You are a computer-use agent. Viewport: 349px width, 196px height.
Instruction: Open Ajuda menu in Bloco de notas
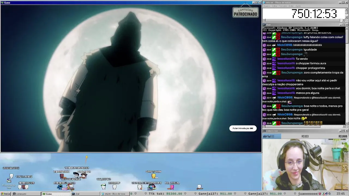click(x=298, y=6)
